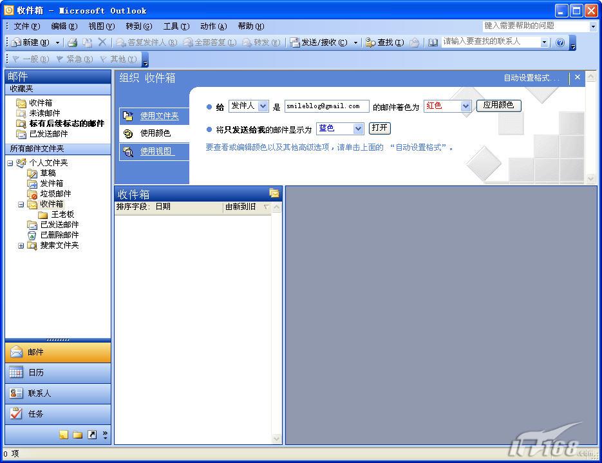
Task: Click the email address input field
Action: (x=326, y=106)
